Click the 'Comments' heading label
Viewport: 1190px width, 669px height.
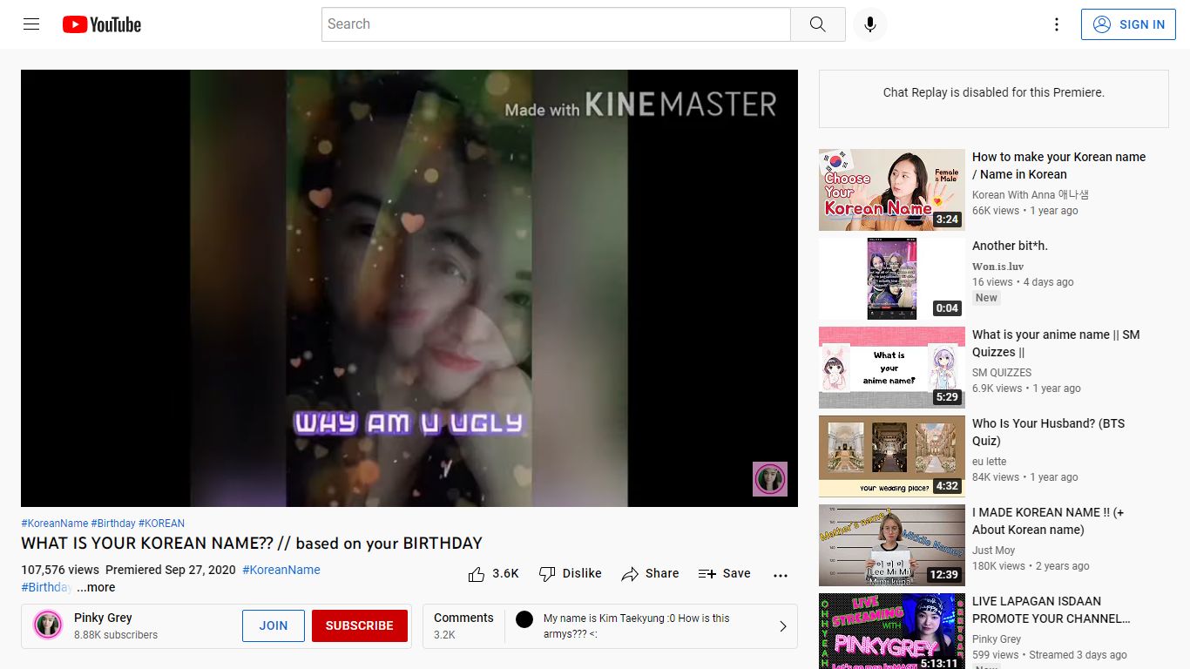[463, 618]
